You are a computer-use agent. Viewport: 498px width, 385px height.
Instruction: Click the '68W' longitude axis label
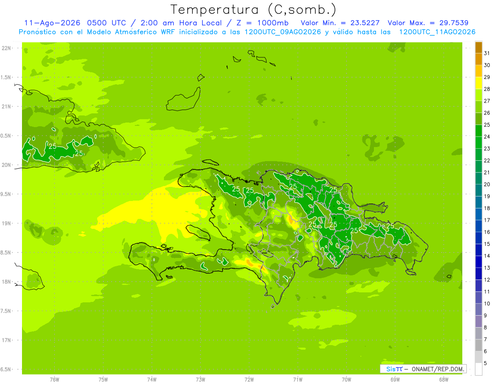[x=444, y=380]
